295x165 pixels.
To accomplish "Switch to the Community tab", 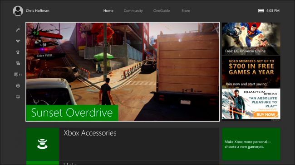I will pos(133,11).
